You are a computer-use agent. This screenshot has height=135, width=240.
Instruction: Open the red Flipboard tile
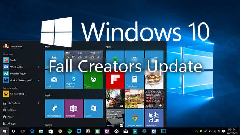pyautogui.click(x=115, y=79)
